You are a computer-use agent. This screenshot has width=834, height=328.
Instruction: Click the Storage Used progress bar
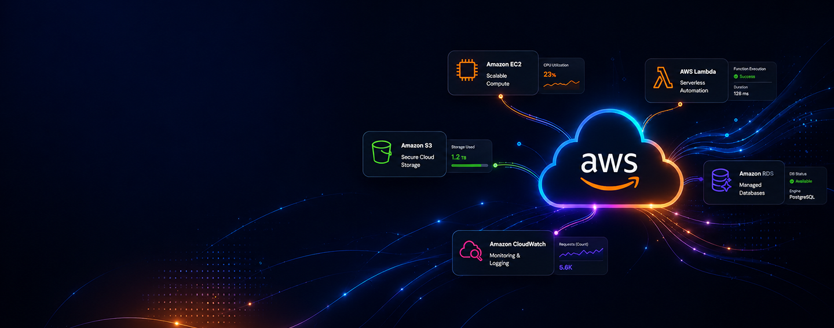coord(470,165)
